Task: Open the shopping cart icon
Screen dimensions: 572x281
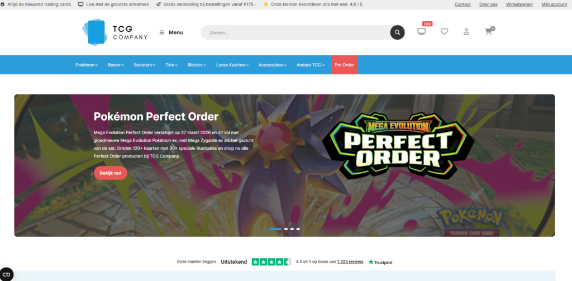Action: click(x=488, y=31)
